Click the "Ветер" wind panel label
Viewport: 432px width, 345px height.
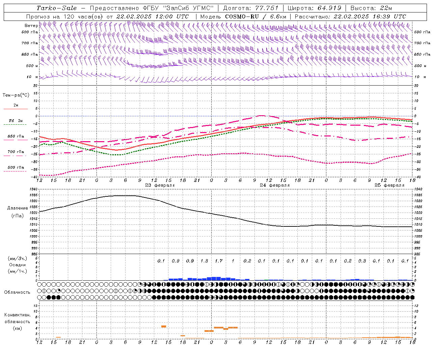coord(31,26)
